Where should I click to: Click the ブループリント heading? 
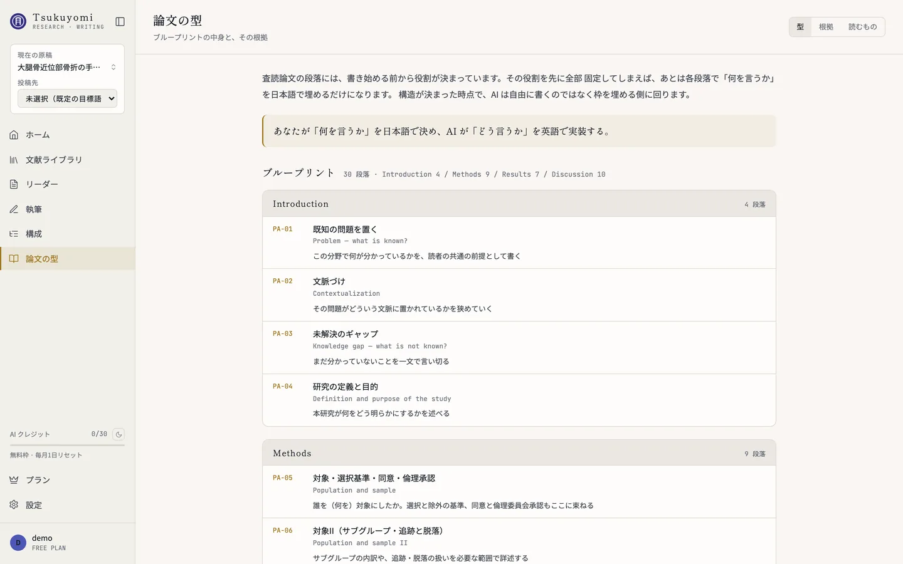[298, 173]
